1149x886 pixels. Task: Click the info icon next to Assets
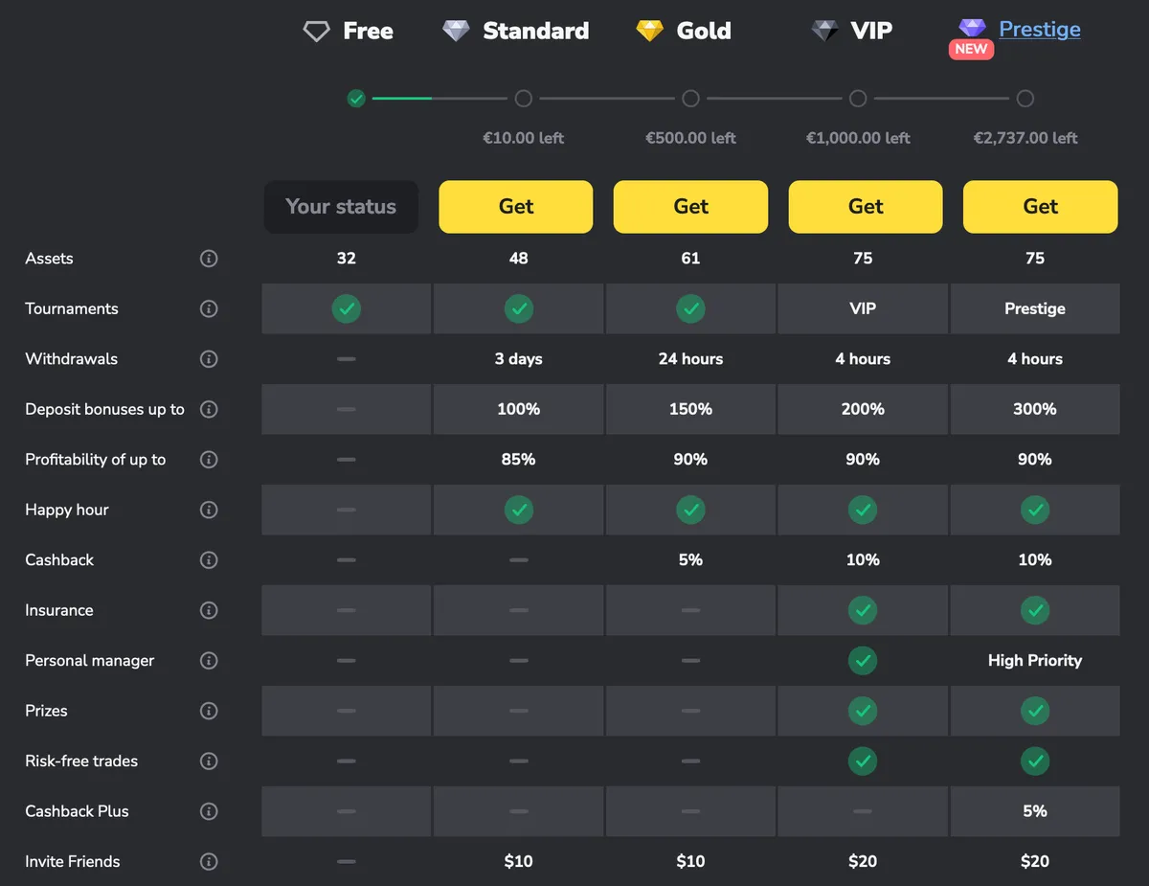(x=209, y=259)
